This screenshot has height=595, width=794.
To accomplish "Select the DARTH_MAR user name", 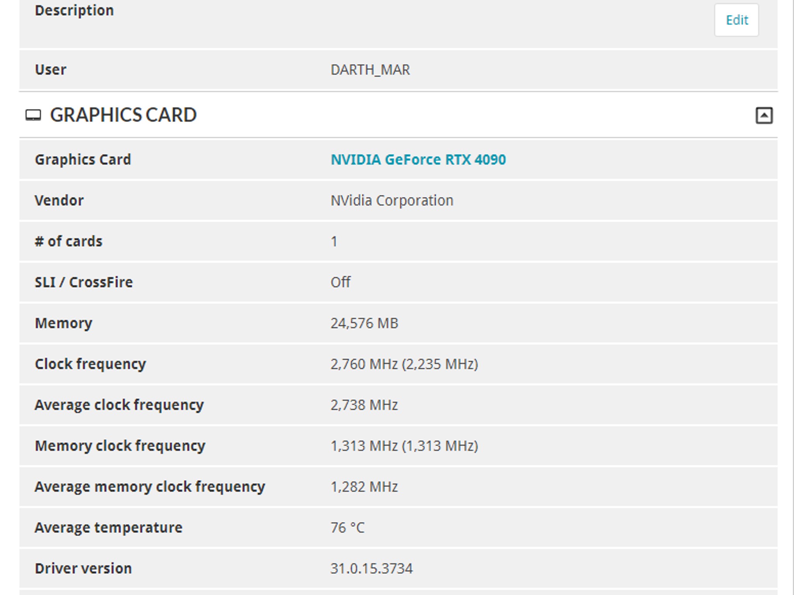I will point(370,70).
